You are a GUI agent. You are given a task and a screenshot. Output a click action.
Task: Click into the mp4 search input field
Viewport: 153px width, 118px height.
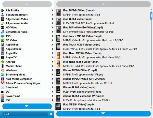point(25,114)
